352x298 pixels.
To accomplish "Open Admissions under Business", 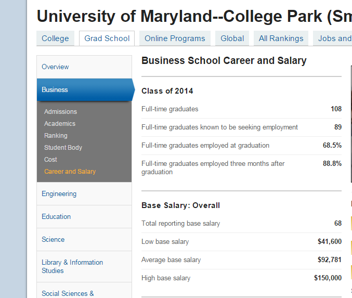I will point(60,112).
